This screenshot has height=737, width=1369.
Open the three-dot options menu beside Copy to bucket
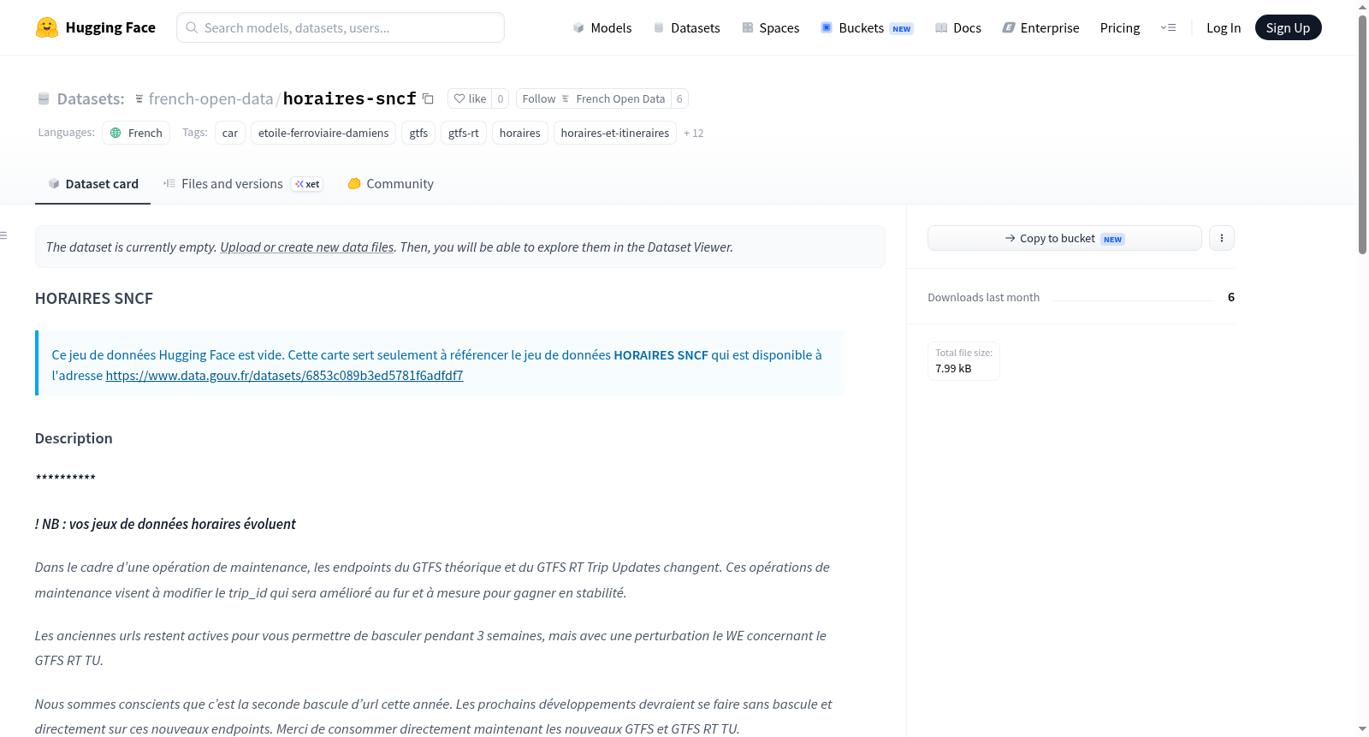tap(1222, 238)
